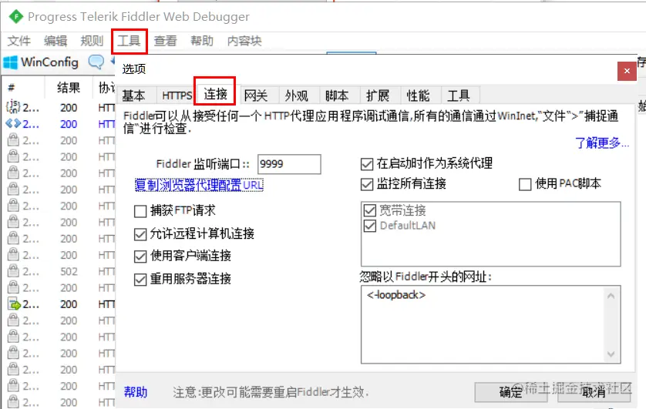
Task: Enable the 捕获FTP请求 checkbox
Action: pos(140,212)
